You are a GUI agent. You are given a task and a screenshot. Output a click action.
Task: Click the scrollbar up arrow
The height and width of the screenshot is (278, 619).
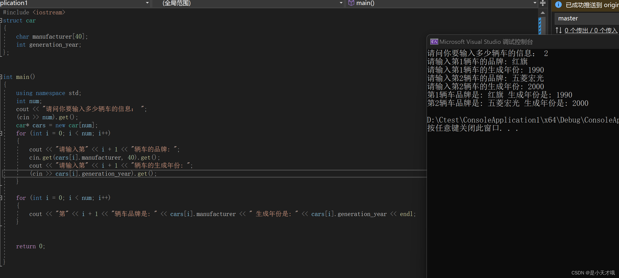(x=543, y=13)
